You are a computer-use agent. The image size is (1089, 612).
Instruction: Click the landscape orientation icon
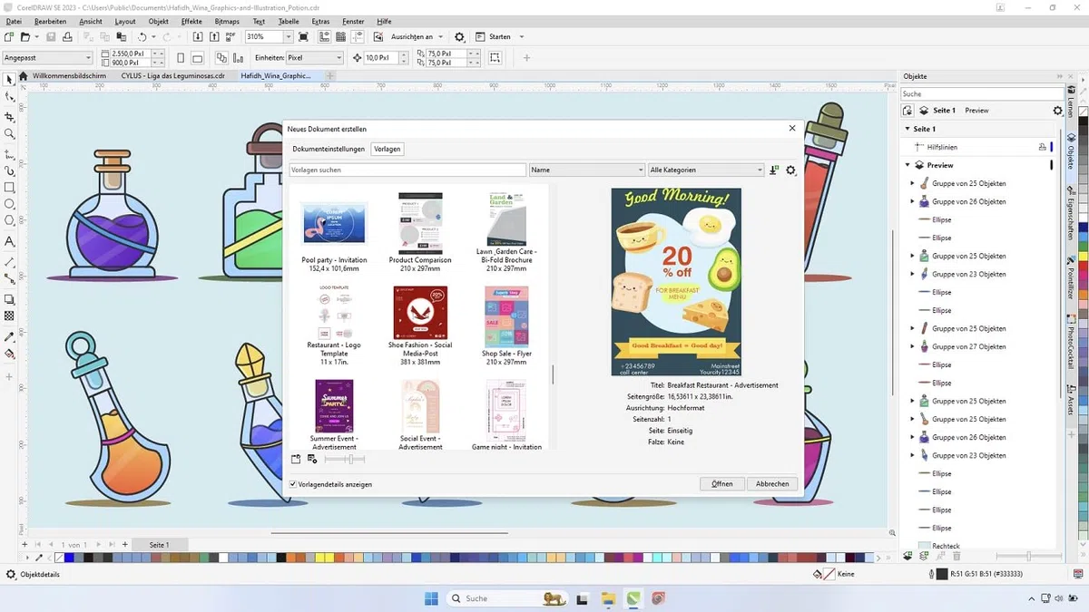[x=197, y=58]
